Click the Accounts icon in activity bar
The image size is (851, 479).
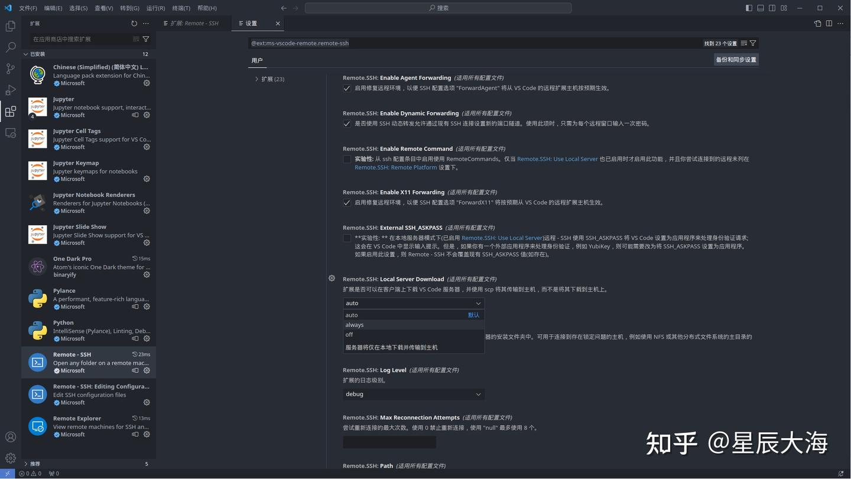pos(10,437)
